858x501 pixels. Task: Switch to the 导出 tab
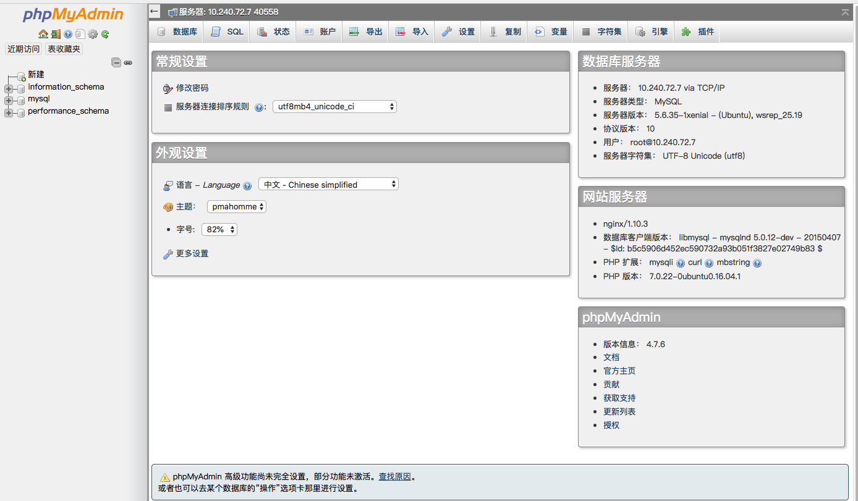(366, 32)
